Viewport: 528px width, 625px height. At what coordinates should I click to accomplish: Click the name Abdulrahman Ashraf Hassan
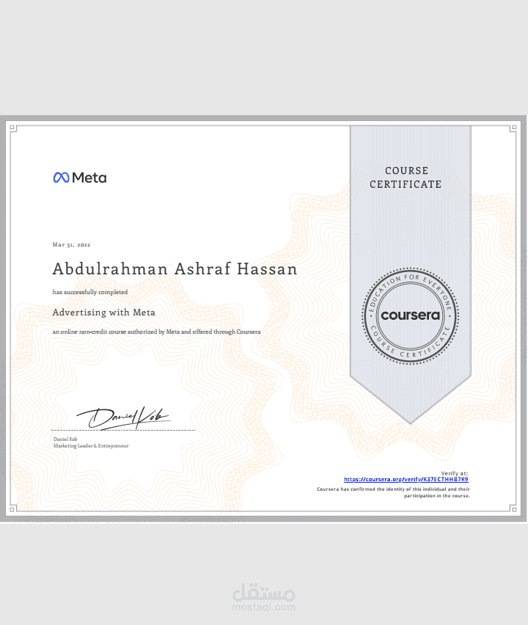click(x=175, y=269)
